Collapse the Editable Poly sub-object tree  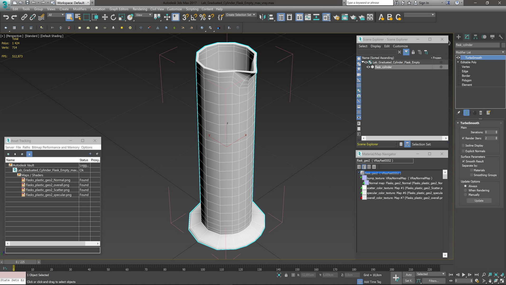click(458, 62)
